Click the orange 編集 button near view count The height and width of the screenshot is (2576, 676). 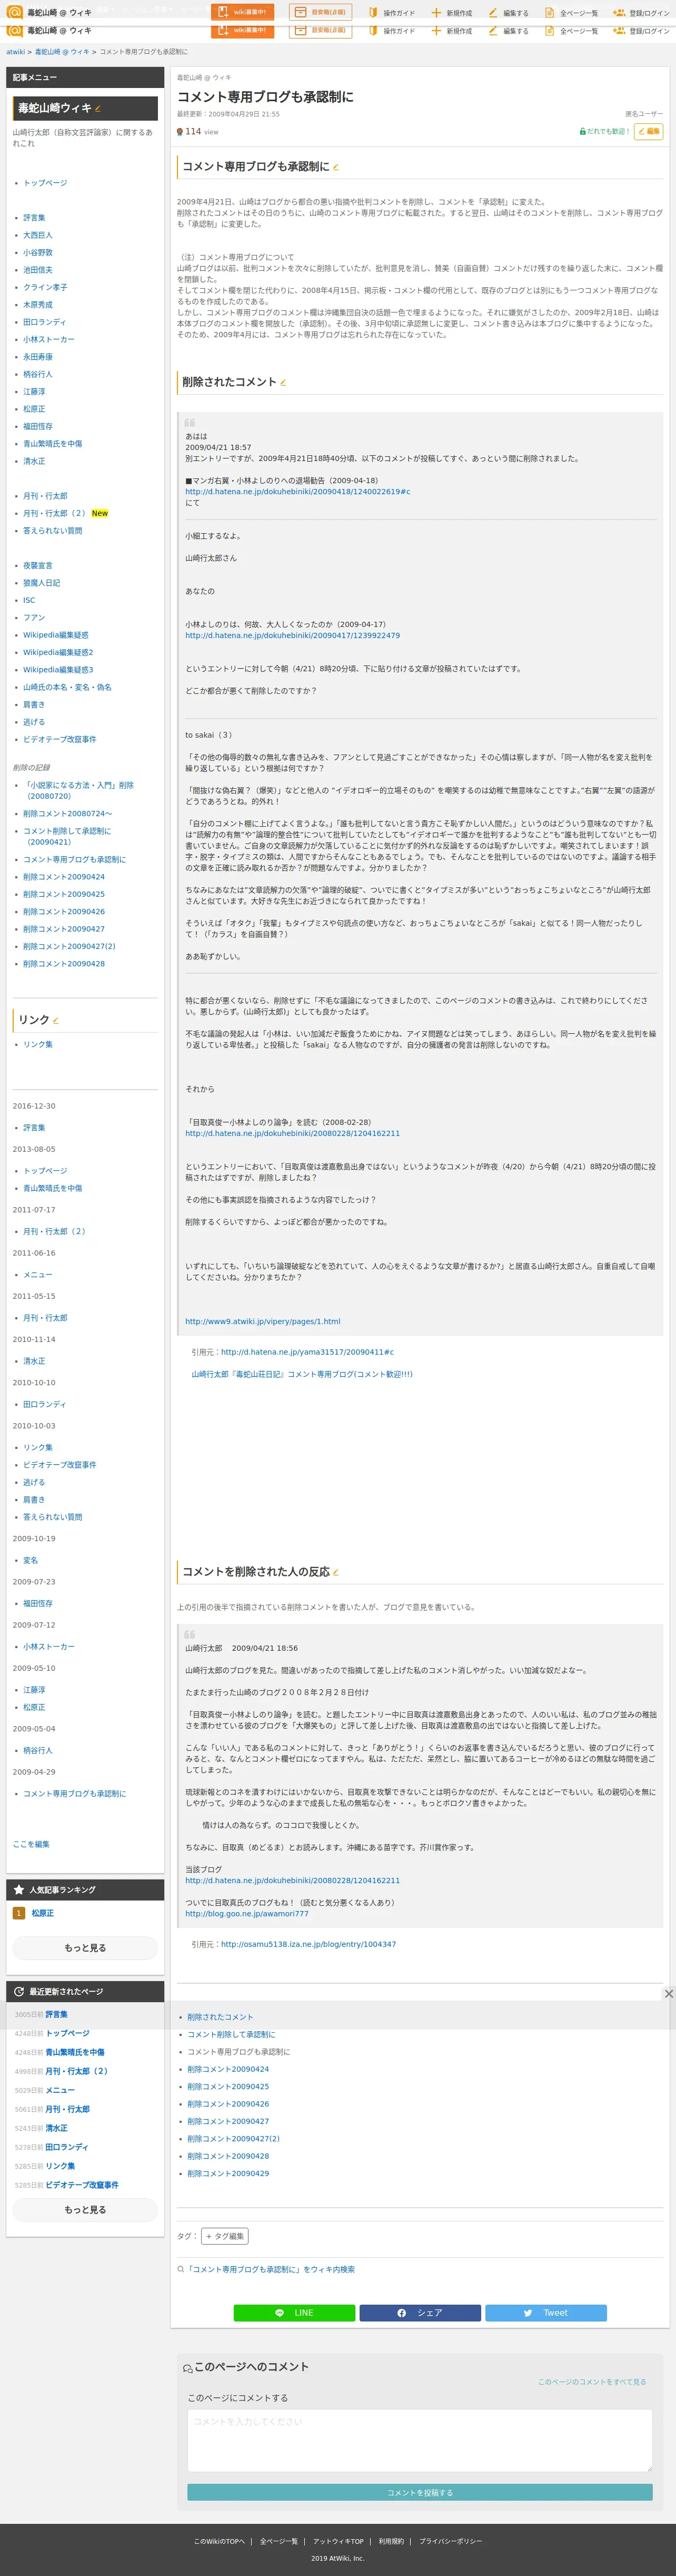coord(648,131)
